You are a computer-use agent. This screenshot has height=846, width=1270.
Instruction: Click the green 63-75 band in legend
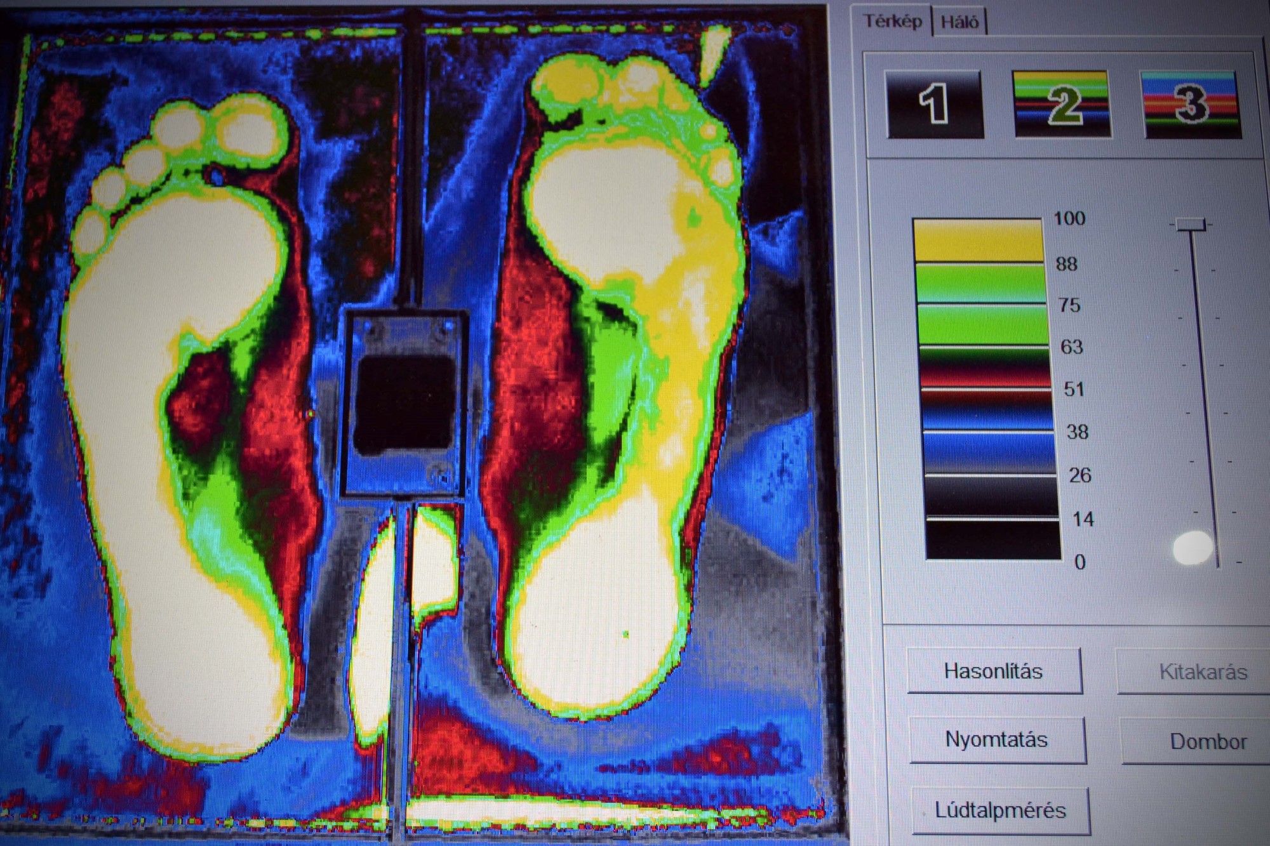[982, 325]
